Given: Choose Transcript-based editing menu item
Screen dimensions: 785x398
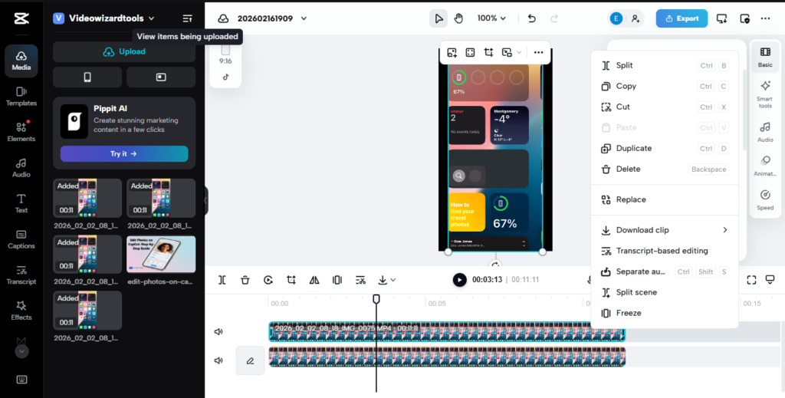Looking at the screenshot, I should pos(665,251).
